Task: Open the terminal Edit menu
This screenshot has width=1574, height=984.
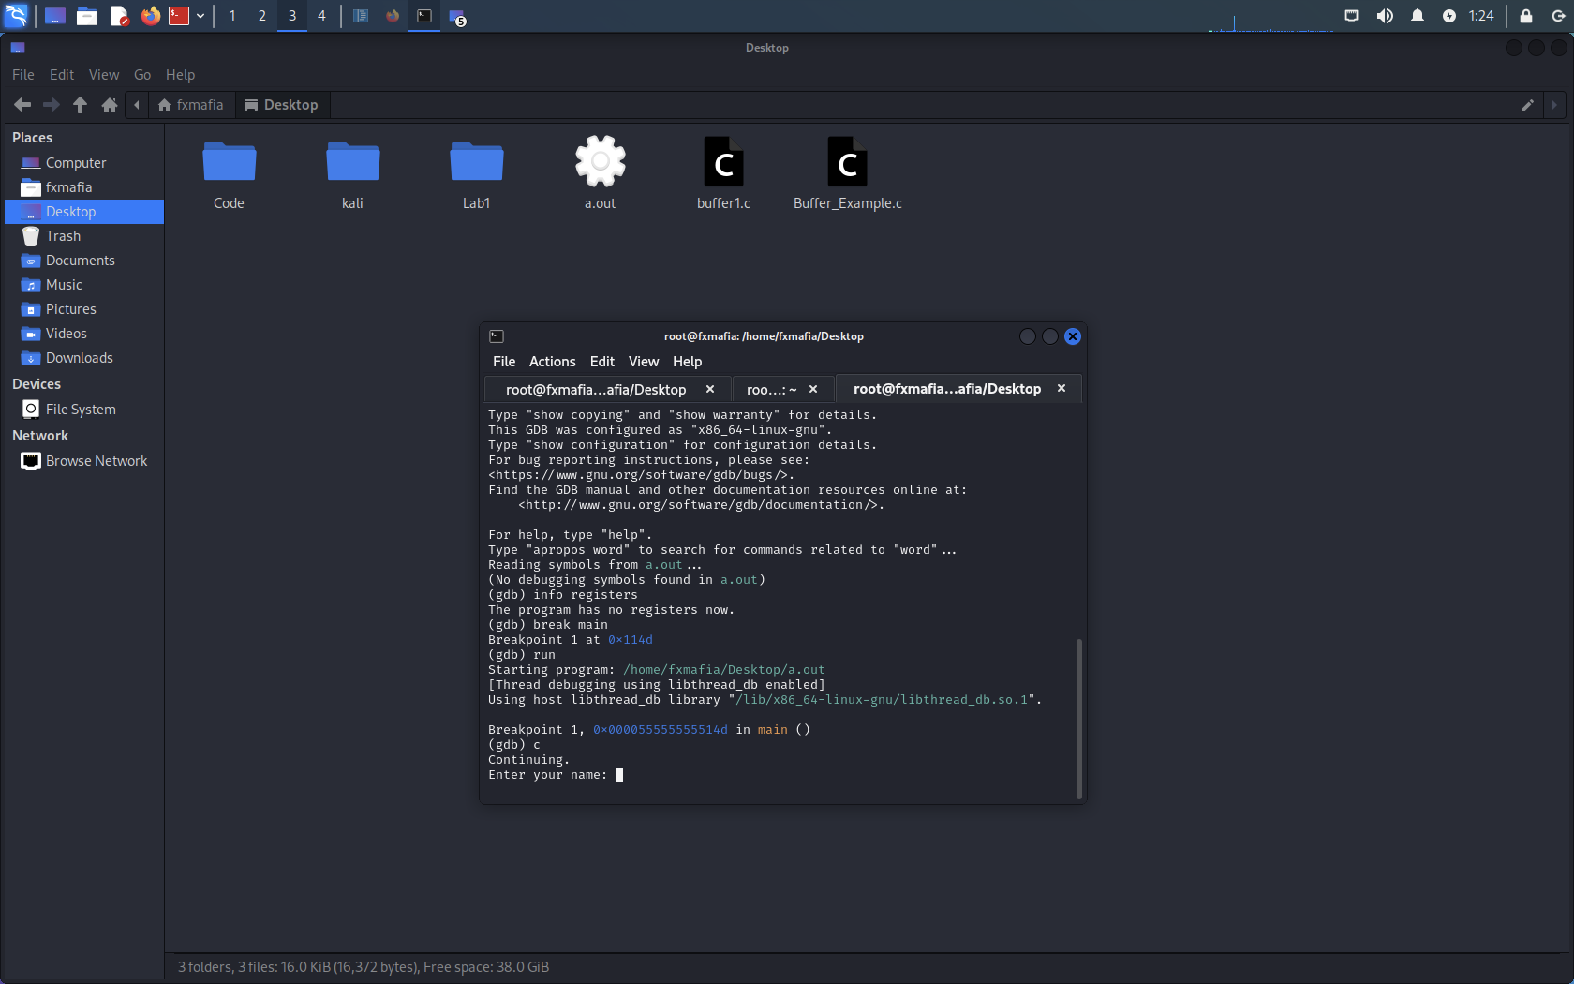Action: coord(602,361)
